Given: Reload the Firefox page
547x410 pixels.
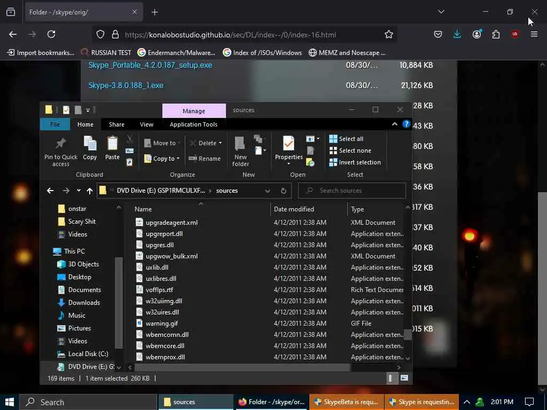Looking at the screenshot, I should click(51, 34).
